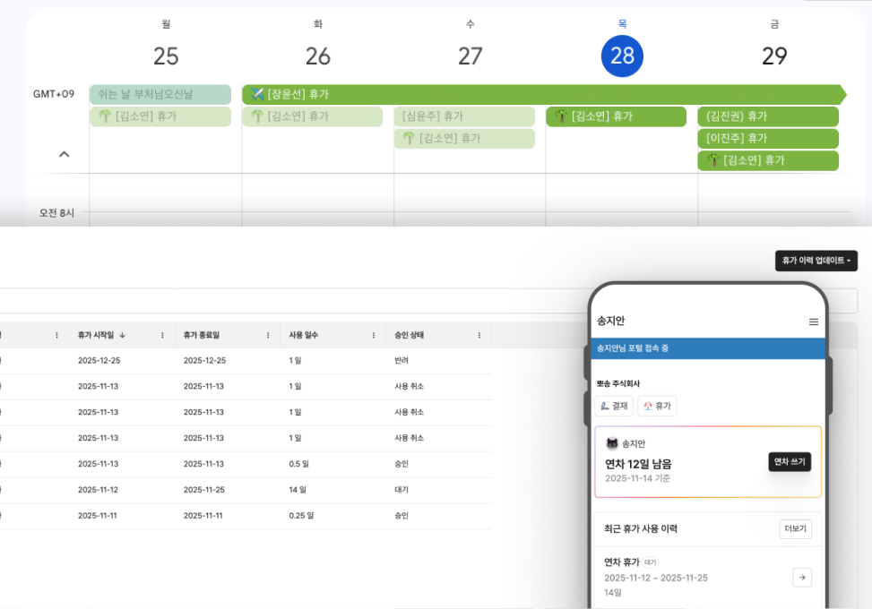
Task: Click the 대기 badge beside 연차 휴가
Action: click(651, 562)
